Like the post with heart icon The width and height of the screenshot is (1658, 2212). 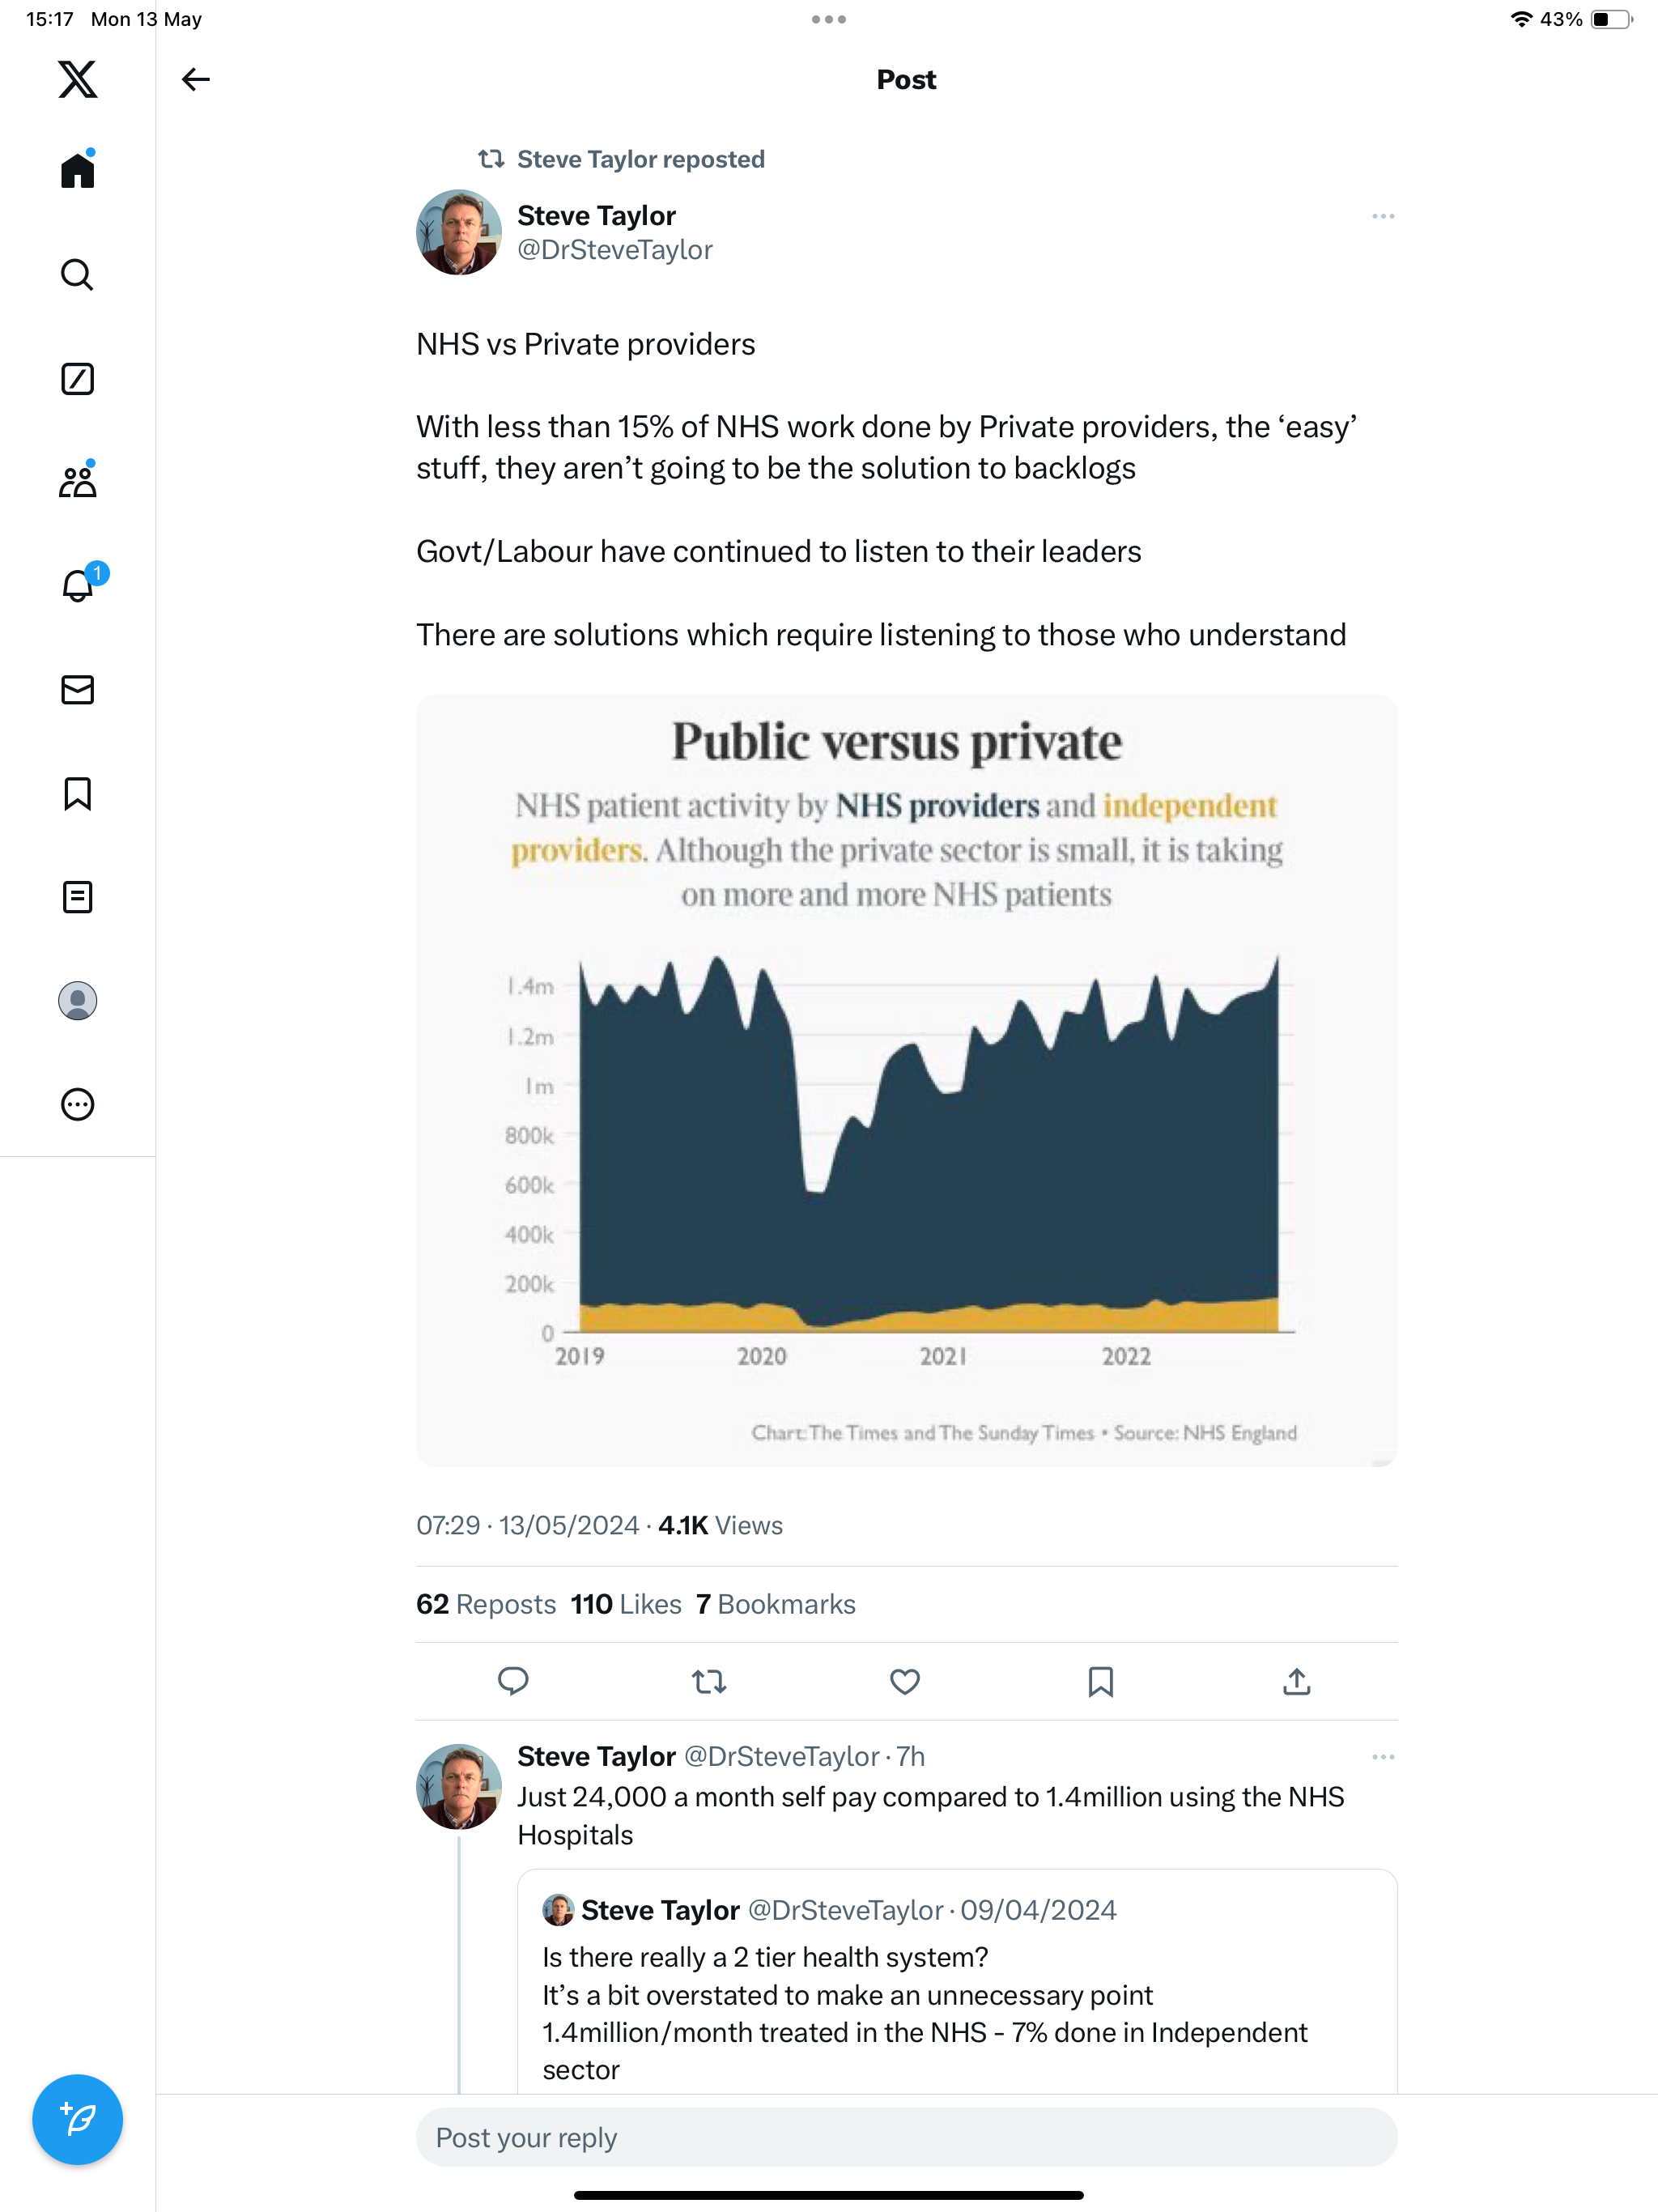pyautogui.click(x=905, y=1682)
